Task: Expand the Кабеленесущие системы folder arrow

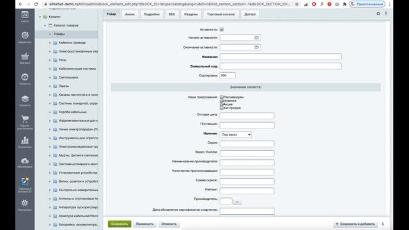Action: point(50,69)
